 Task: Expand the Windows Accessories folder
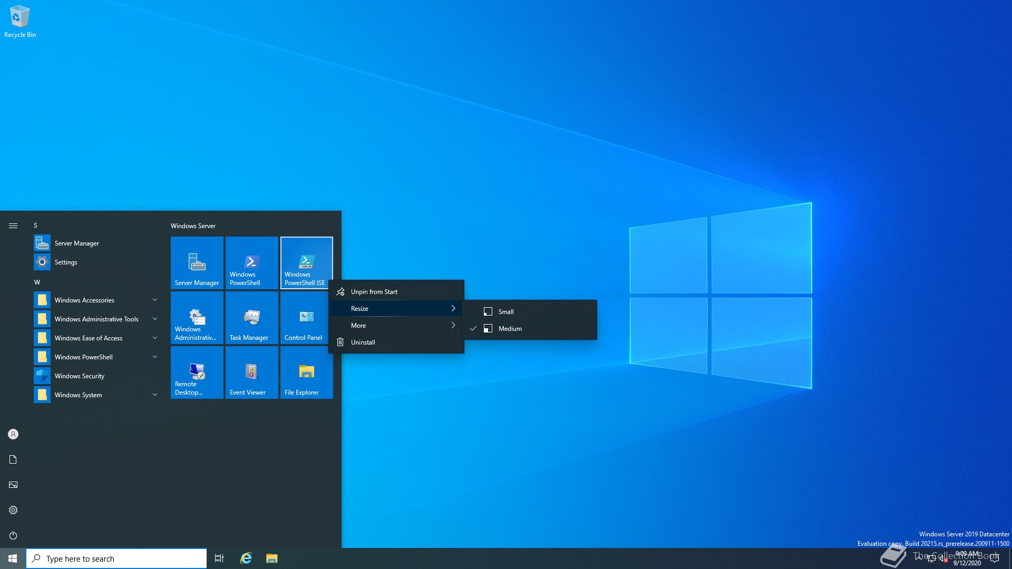pos(97,300)
